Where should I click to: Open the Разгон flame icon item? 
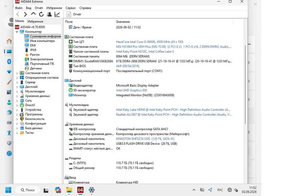point(27,55)
